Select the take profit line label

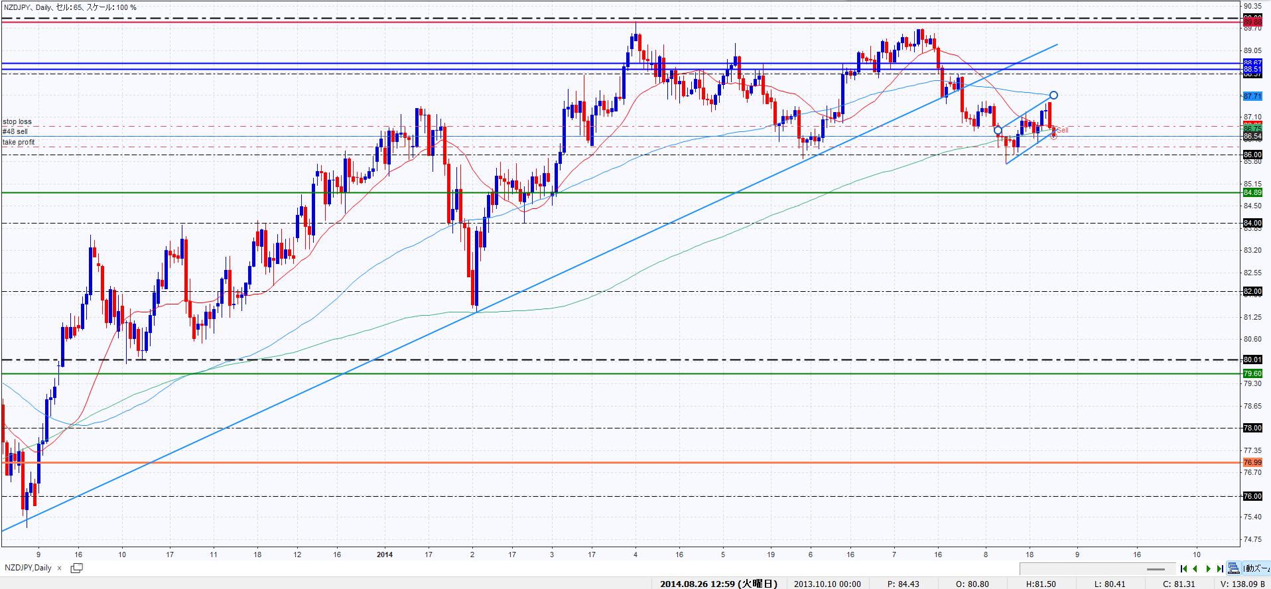(19, 143)
